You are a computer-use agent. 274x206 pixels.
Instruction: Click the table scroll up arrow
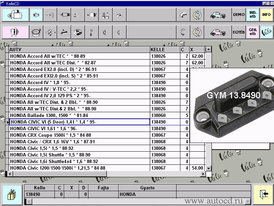[x=208, y=50]
